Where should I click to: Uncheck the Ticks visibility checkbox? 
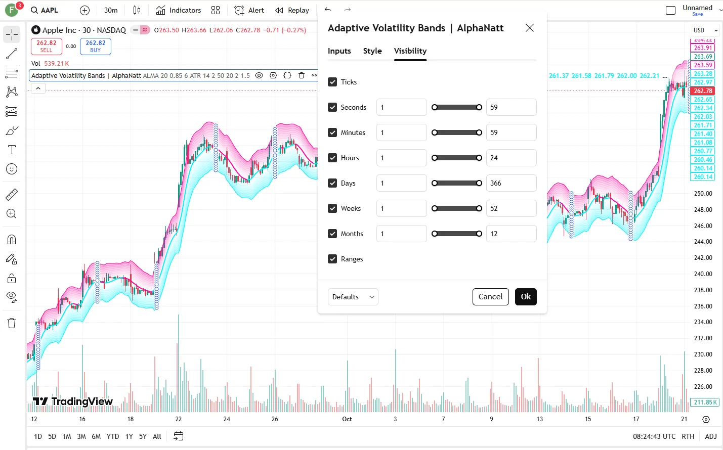(332, 82)
